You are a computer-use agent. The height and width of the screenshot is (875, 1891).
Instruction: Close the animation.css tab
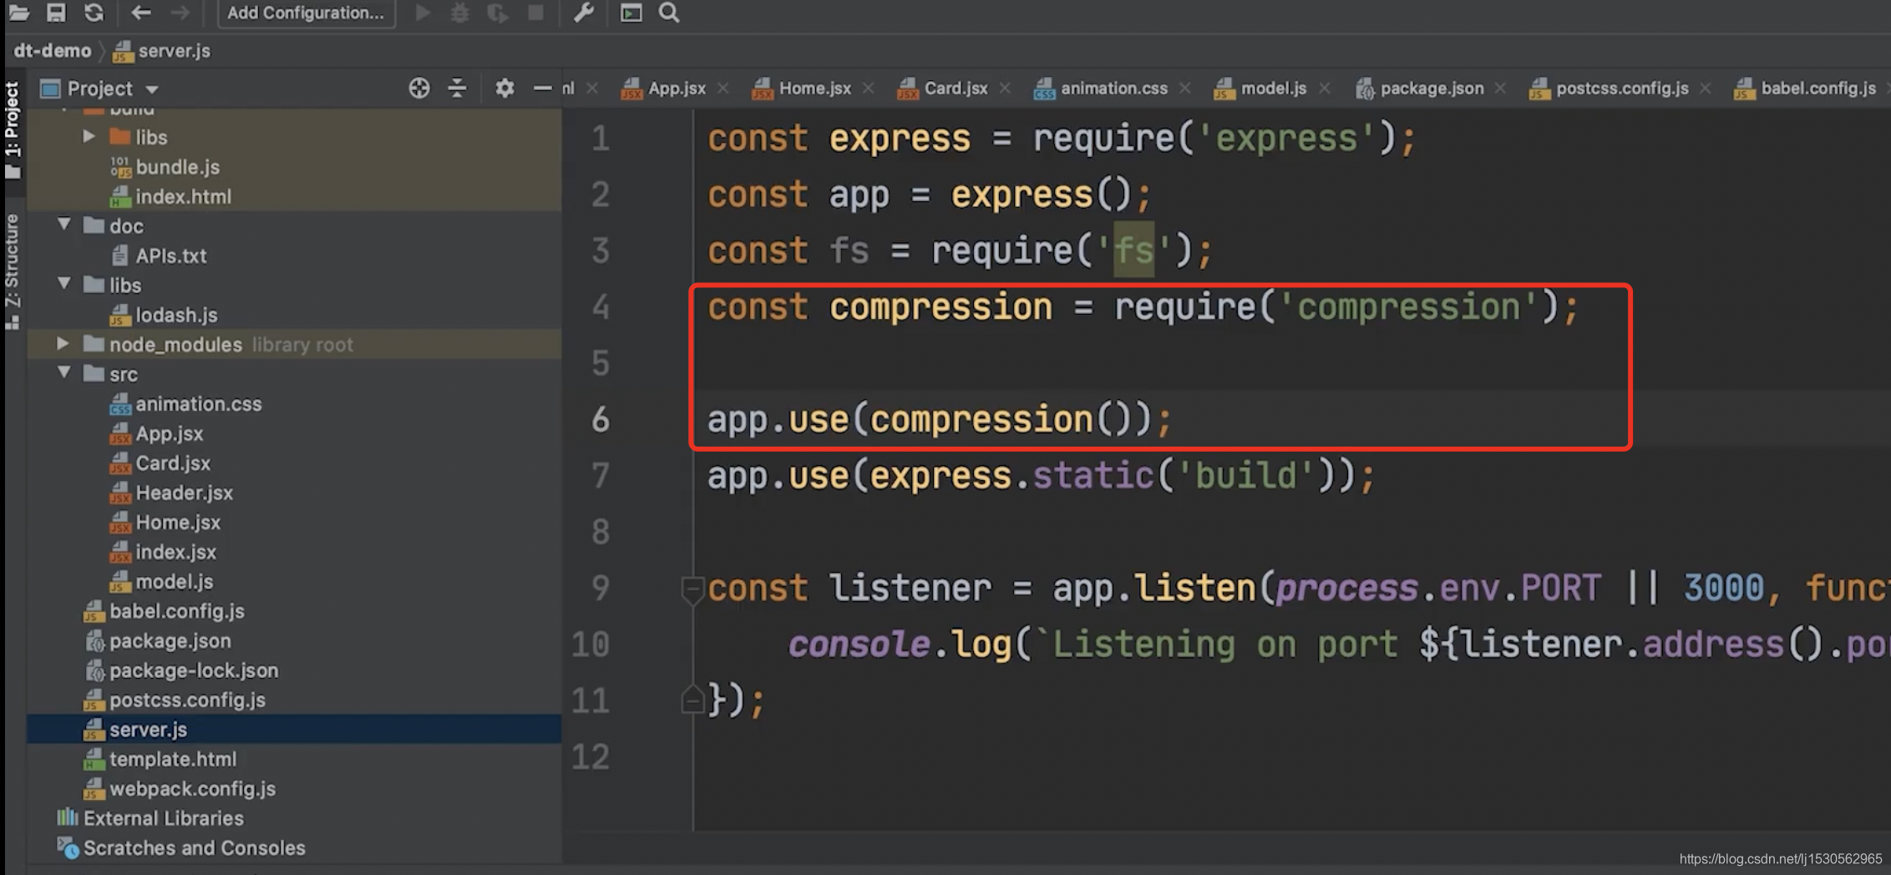point(1184,89)
